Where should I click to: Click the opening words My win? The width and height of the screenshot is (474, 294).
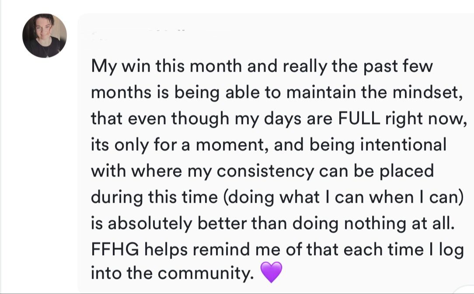click(121, 66)
